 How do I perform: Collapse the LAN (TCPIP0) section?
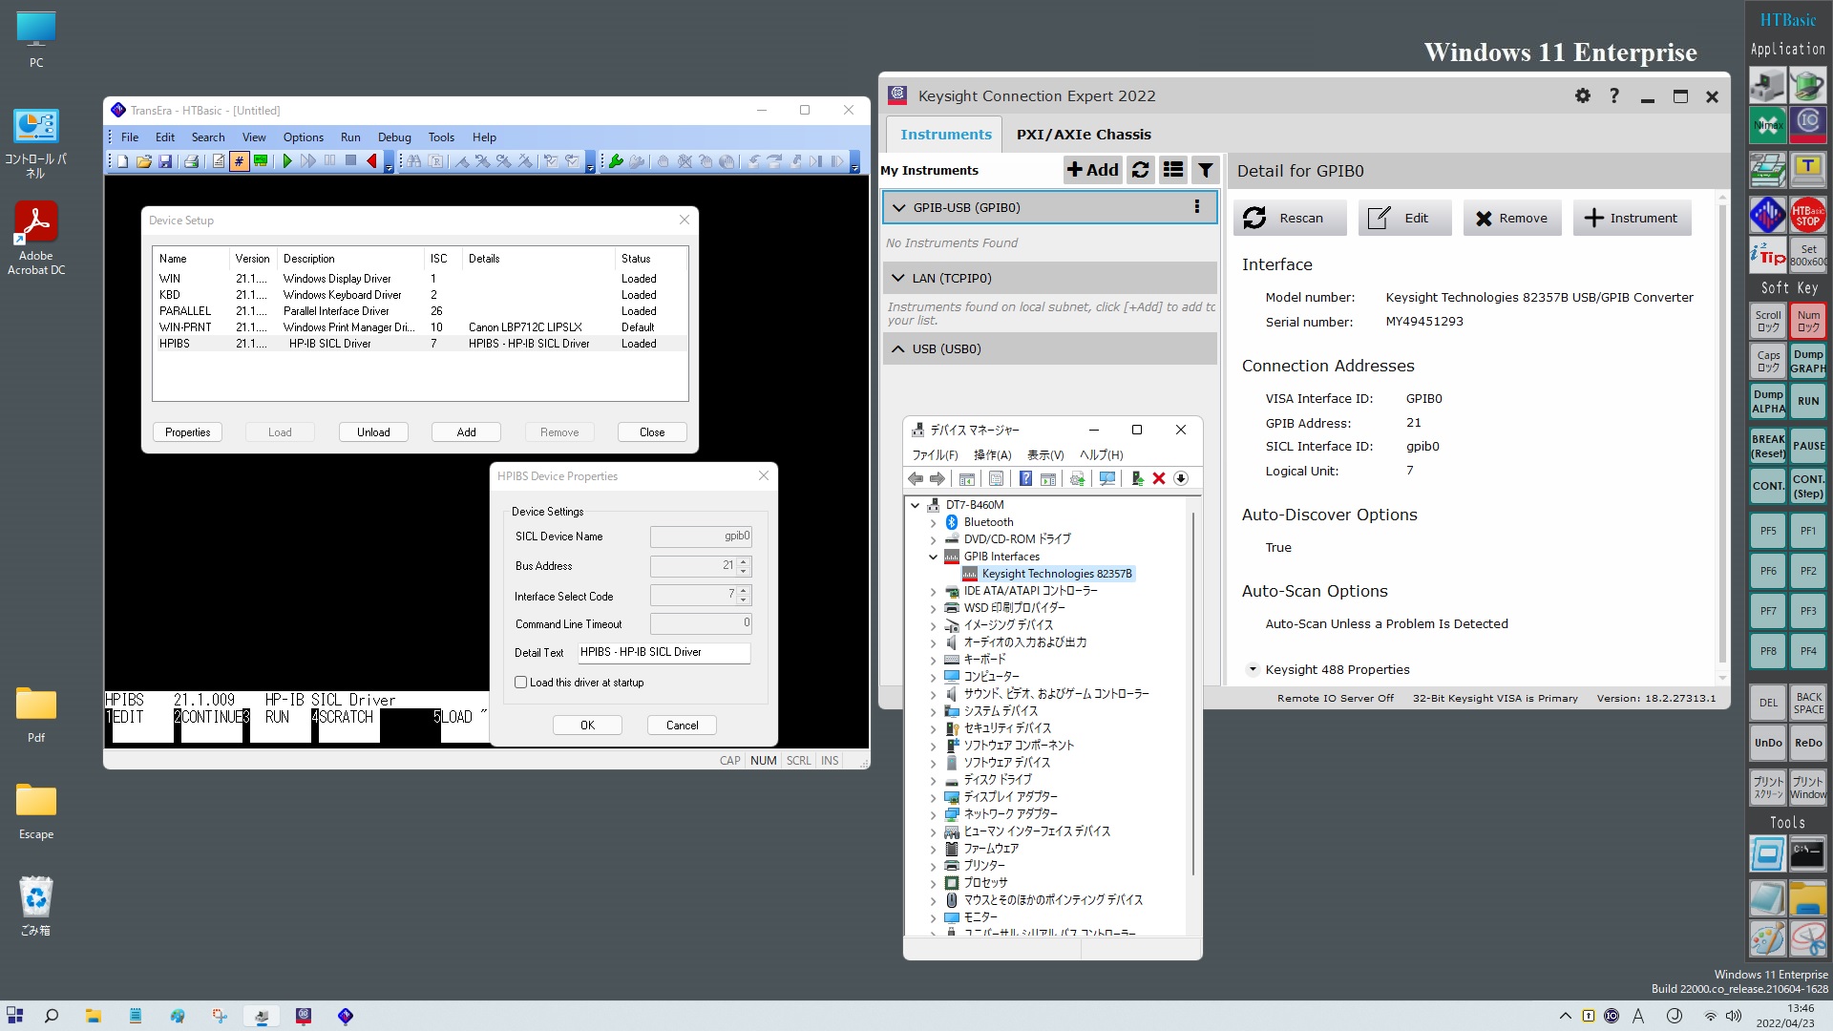point(897,278)
